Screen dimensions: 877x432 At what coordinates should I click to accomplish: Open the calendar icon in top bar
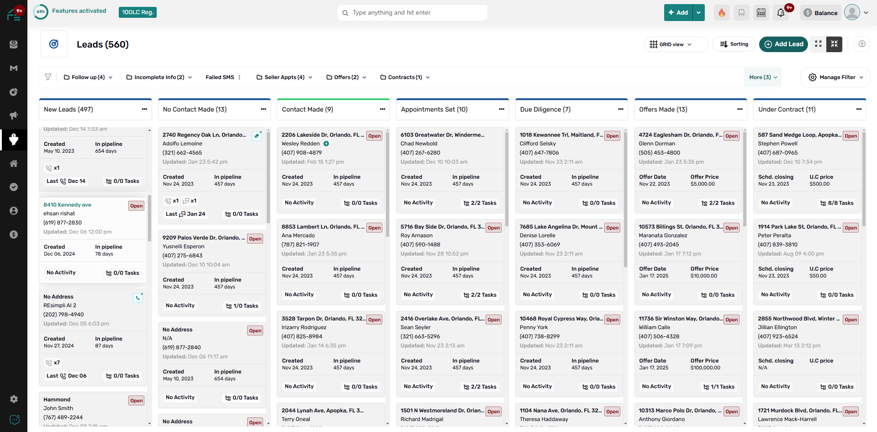[x=761, y=13]
